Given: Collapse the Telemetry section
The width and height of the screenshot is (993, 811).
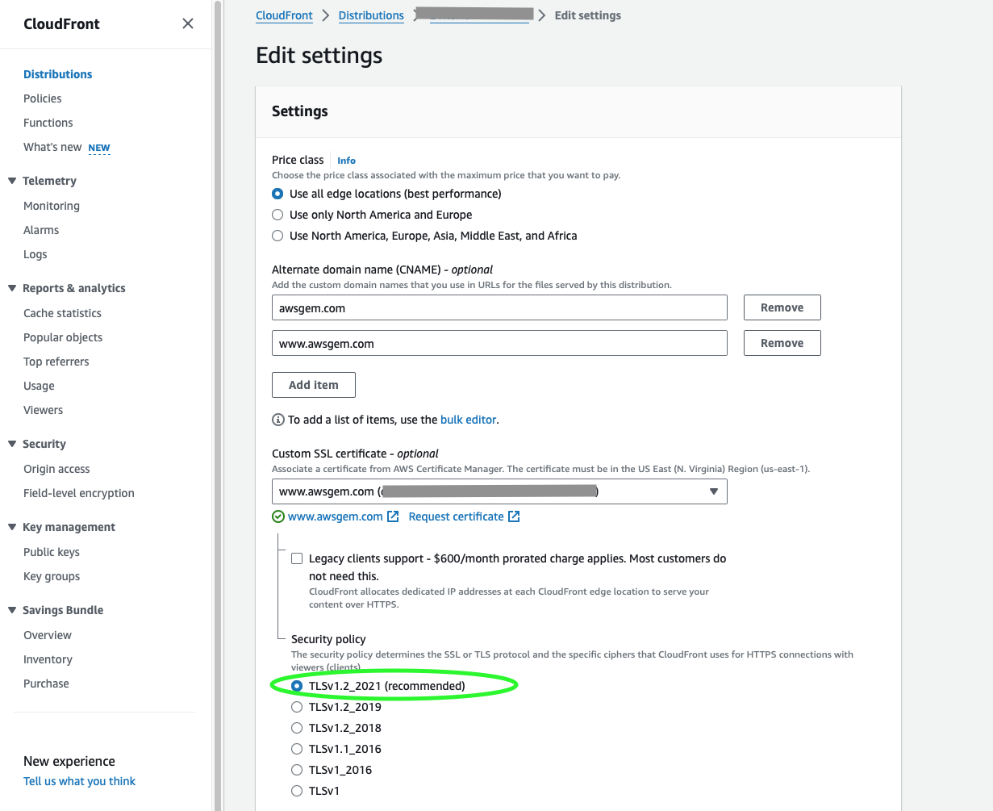Looking at the screenshot, I should coord(12,181).
